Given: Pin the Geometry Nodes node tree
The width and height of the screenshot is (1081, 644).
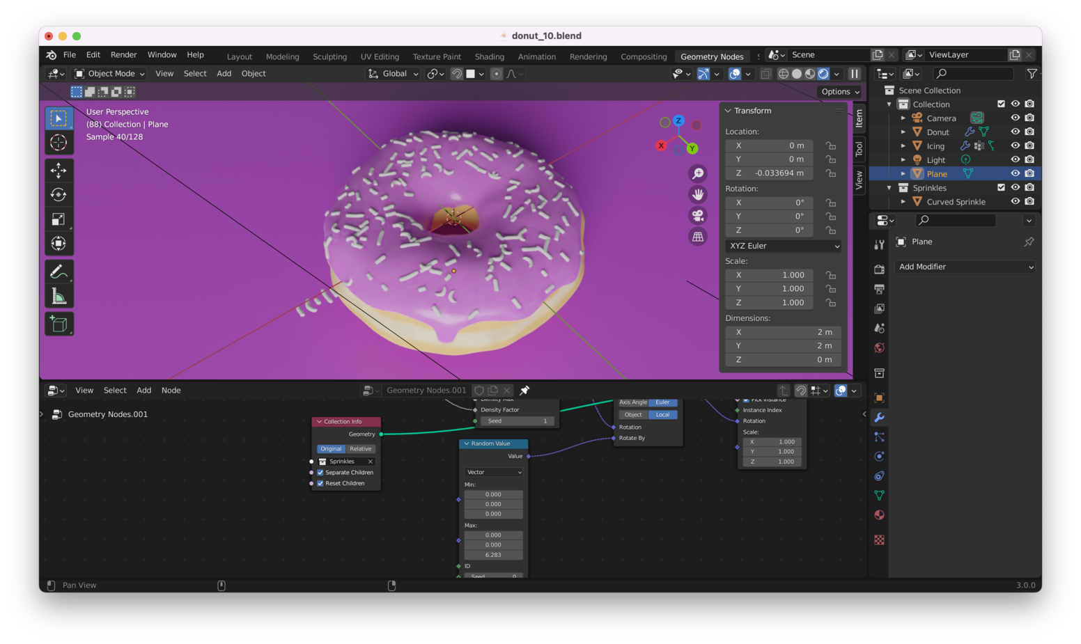Looking at the screenshot, I should (524, 391).
